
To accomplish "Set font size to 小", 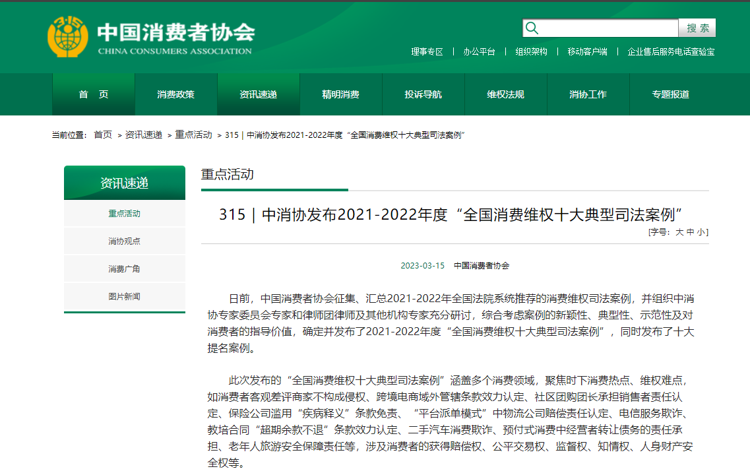I will pyautogui.click(x=701, y=232).
